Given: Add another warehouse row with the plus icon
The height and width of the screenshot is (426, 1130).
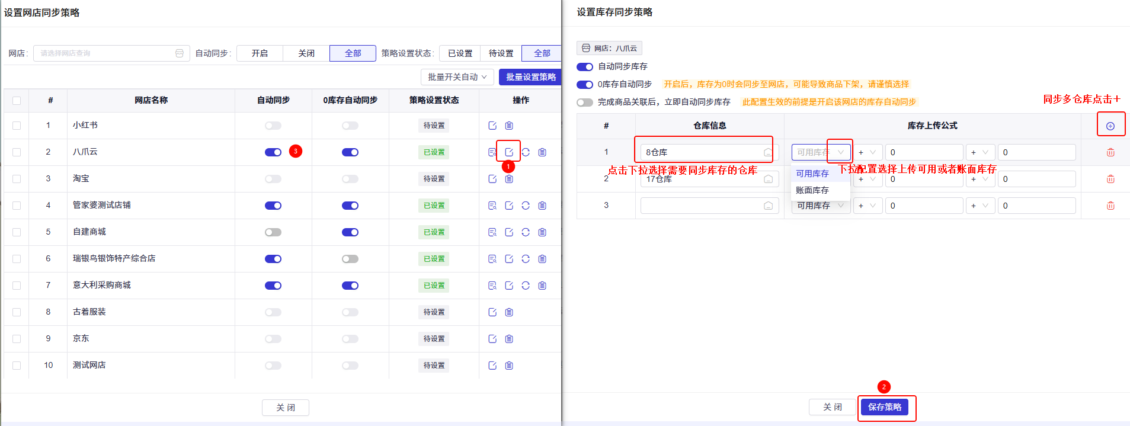Looking at the screenshot, I should click(x=1110, y=126).
